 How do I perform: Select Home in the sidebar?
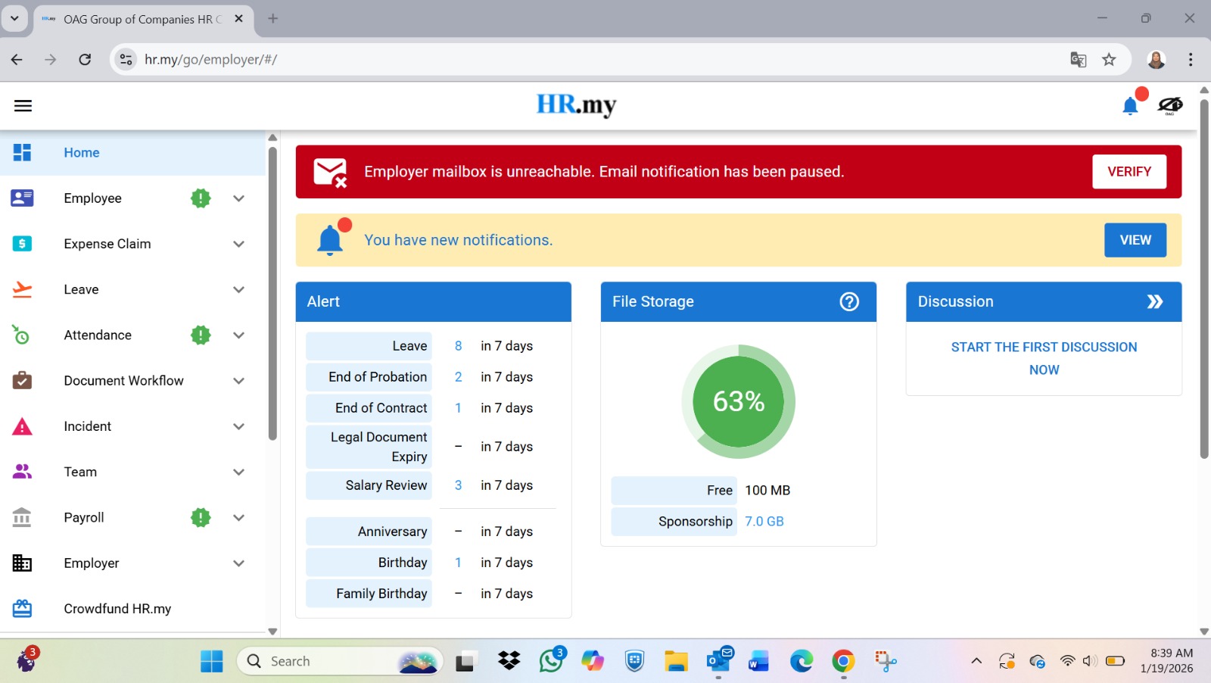[82, 153]
